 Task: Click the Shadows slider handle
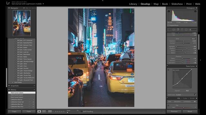(187, 49)
